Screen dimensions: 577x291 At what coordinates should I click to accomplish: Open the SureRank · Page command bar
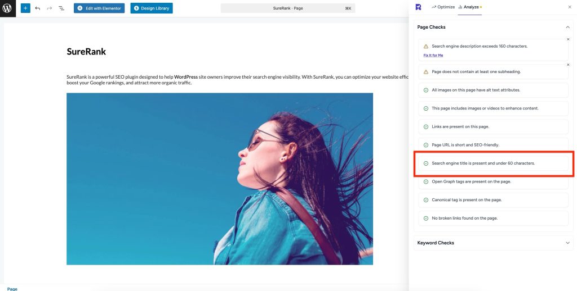tap(288, 8)
